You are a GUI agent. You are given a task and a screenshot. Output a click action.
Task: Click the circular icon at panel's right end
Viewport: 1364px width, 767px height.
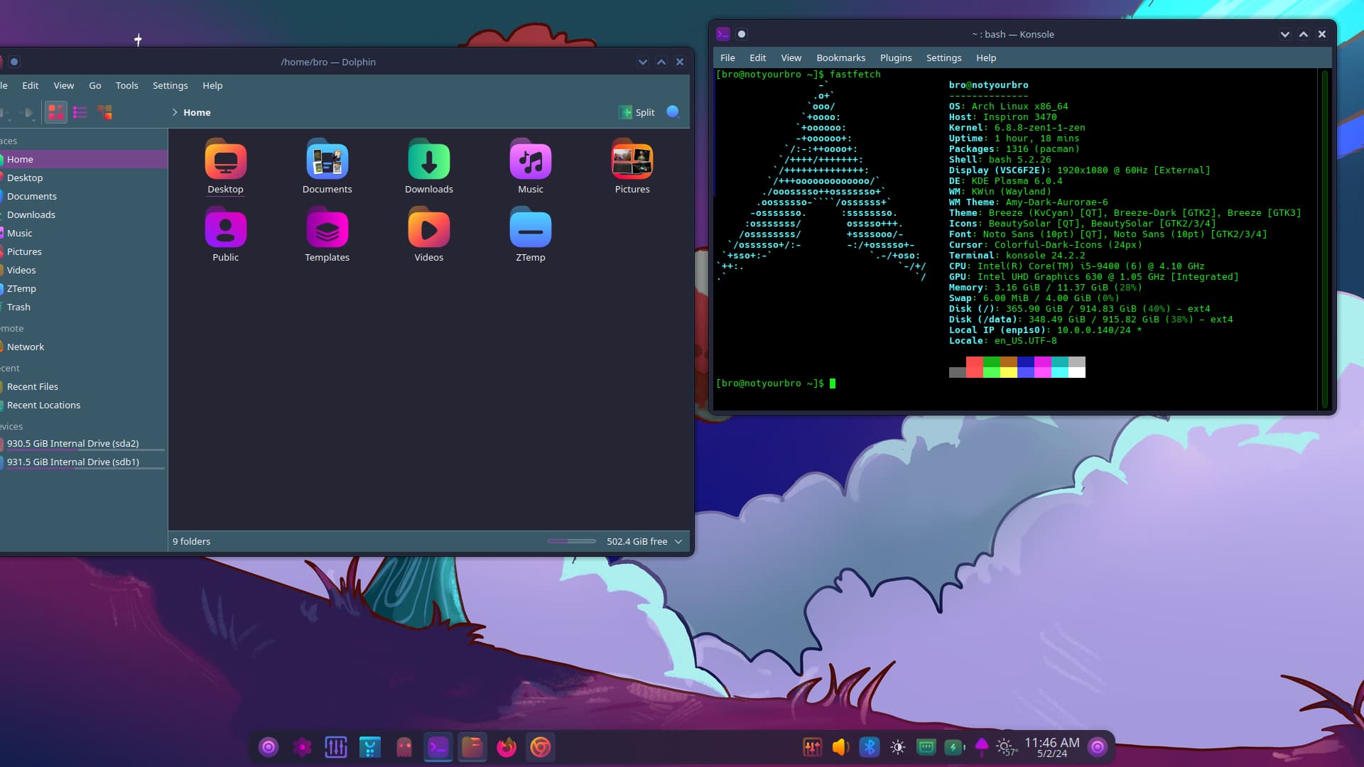click(1098, 746)
